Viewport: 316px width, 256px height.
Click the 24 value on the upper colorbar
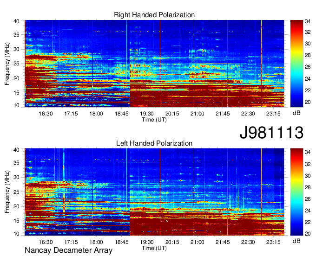[x=308, y=79]
